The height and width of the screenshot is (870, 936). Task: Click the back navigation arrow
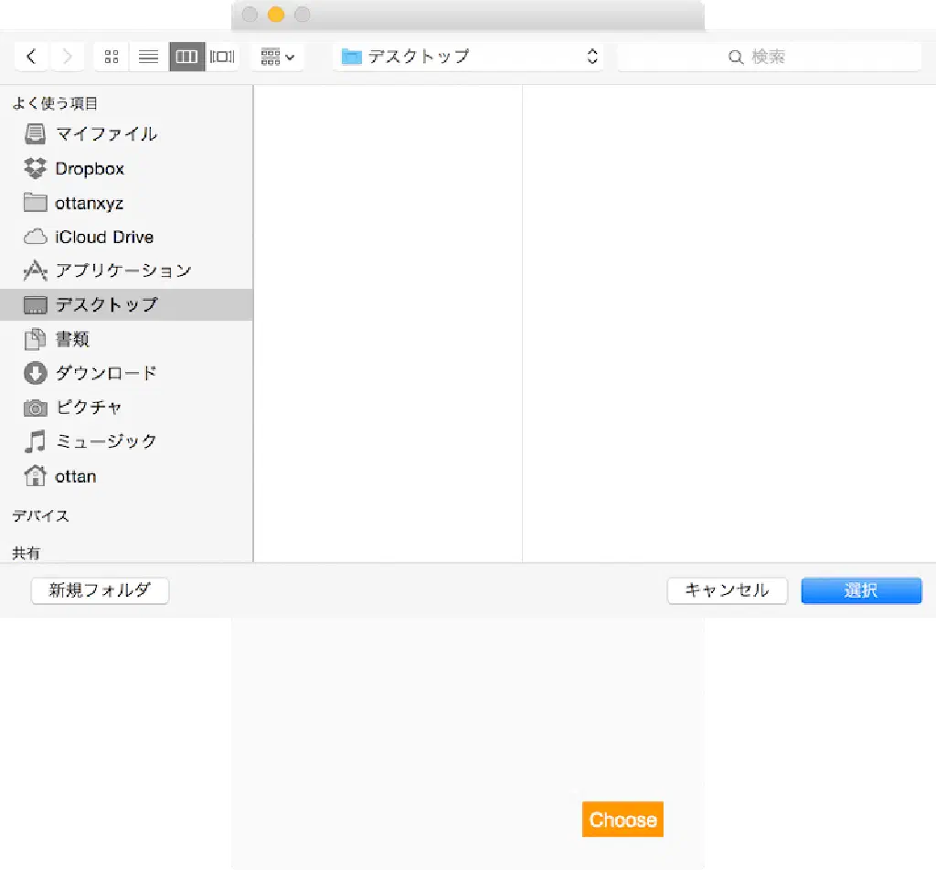[x=31, y=57]
